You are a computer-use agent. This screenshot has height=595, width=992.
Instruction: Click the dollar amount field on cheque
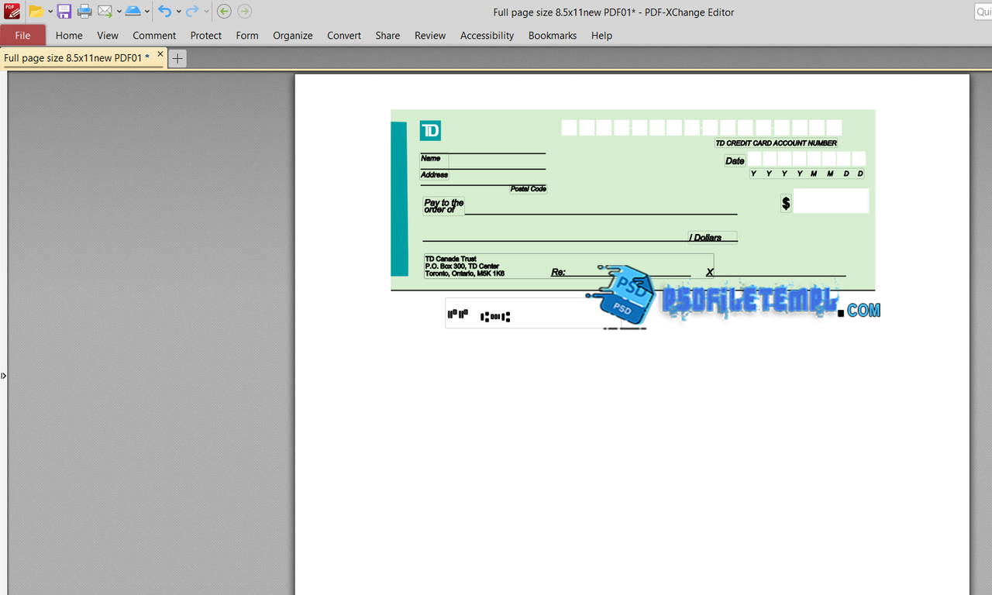[x=831, y=201]
